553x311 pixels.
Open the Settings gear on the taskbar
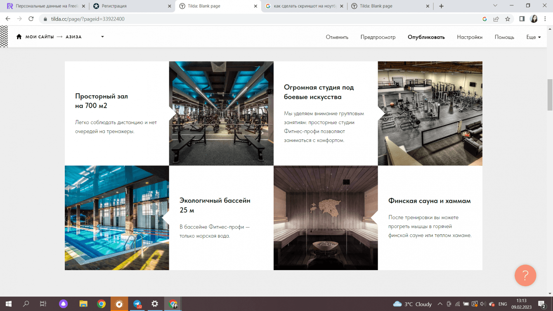[x=155, y=304]
